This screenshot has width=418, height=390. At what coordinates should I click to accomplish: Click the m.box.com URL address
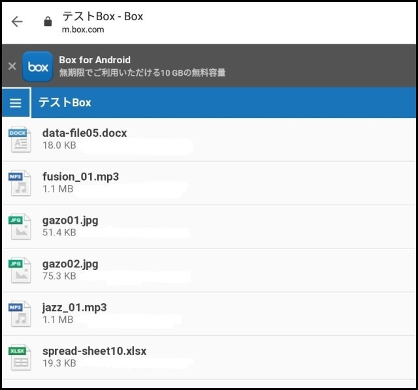coord(84,30)
